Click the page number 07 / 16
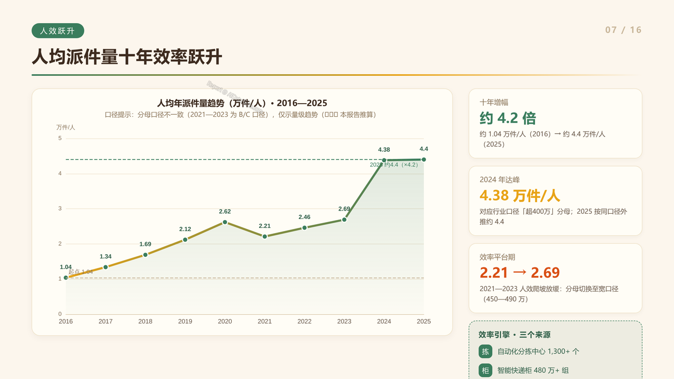 click(623, 30)
